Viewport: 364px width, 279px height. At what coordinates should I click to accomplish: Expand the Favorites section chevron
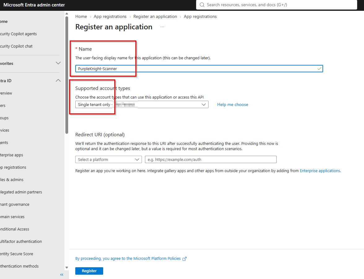tap(58, 63)
